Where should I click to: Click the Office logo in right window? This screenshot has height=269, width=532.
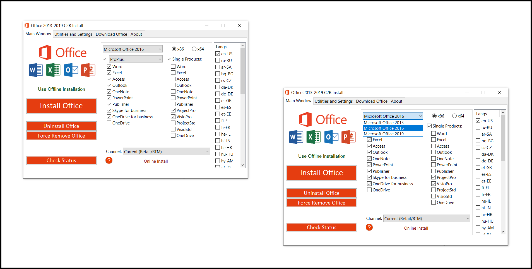[323, 119]
